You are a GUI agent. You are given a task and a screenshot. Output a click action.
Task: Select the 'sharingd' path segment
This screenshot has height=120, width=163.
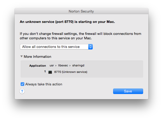coord(78,66)
